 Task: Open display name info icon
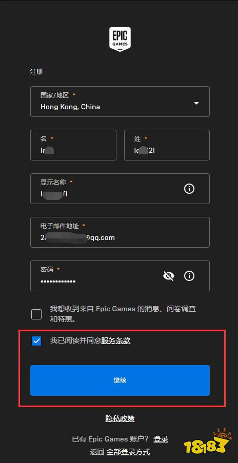pos(189,188)
